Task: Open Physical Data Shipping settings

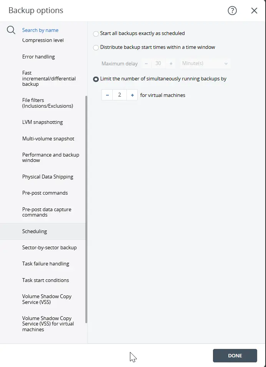Action: (x=48, y=177)
